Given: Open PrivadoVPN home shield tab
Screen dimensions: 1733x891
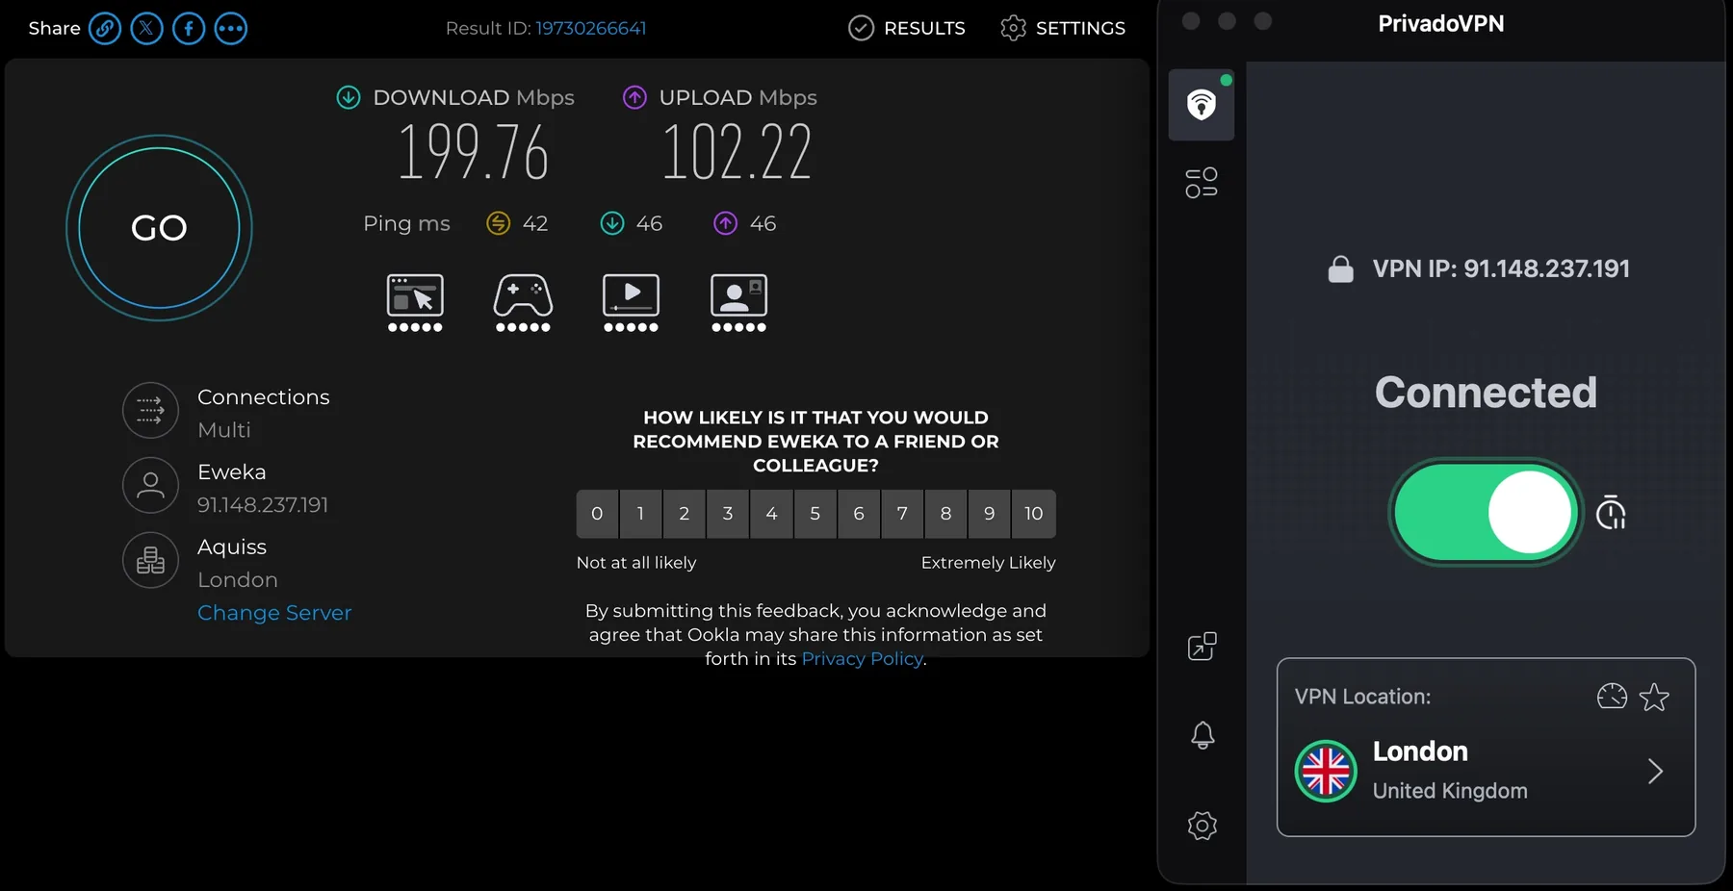Looking at the screenshot, I should click(x=1202, y=105).
